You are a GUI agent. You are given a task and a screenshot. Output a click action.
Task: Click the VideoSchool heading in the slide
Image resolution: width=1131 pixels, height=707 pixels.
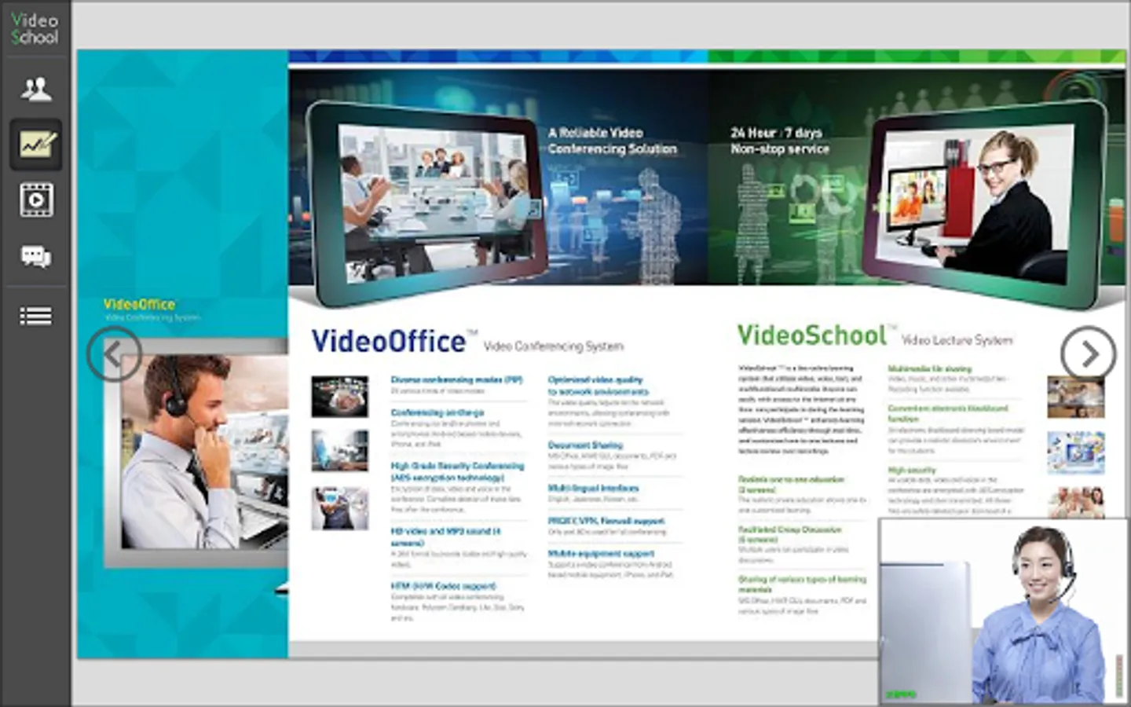click(812, 335)
